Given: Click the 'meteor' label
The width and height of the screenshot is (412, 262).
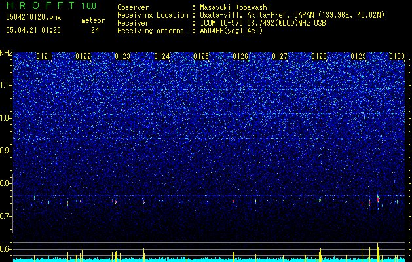Looking at the screenshot, I should tap(93, 20).
